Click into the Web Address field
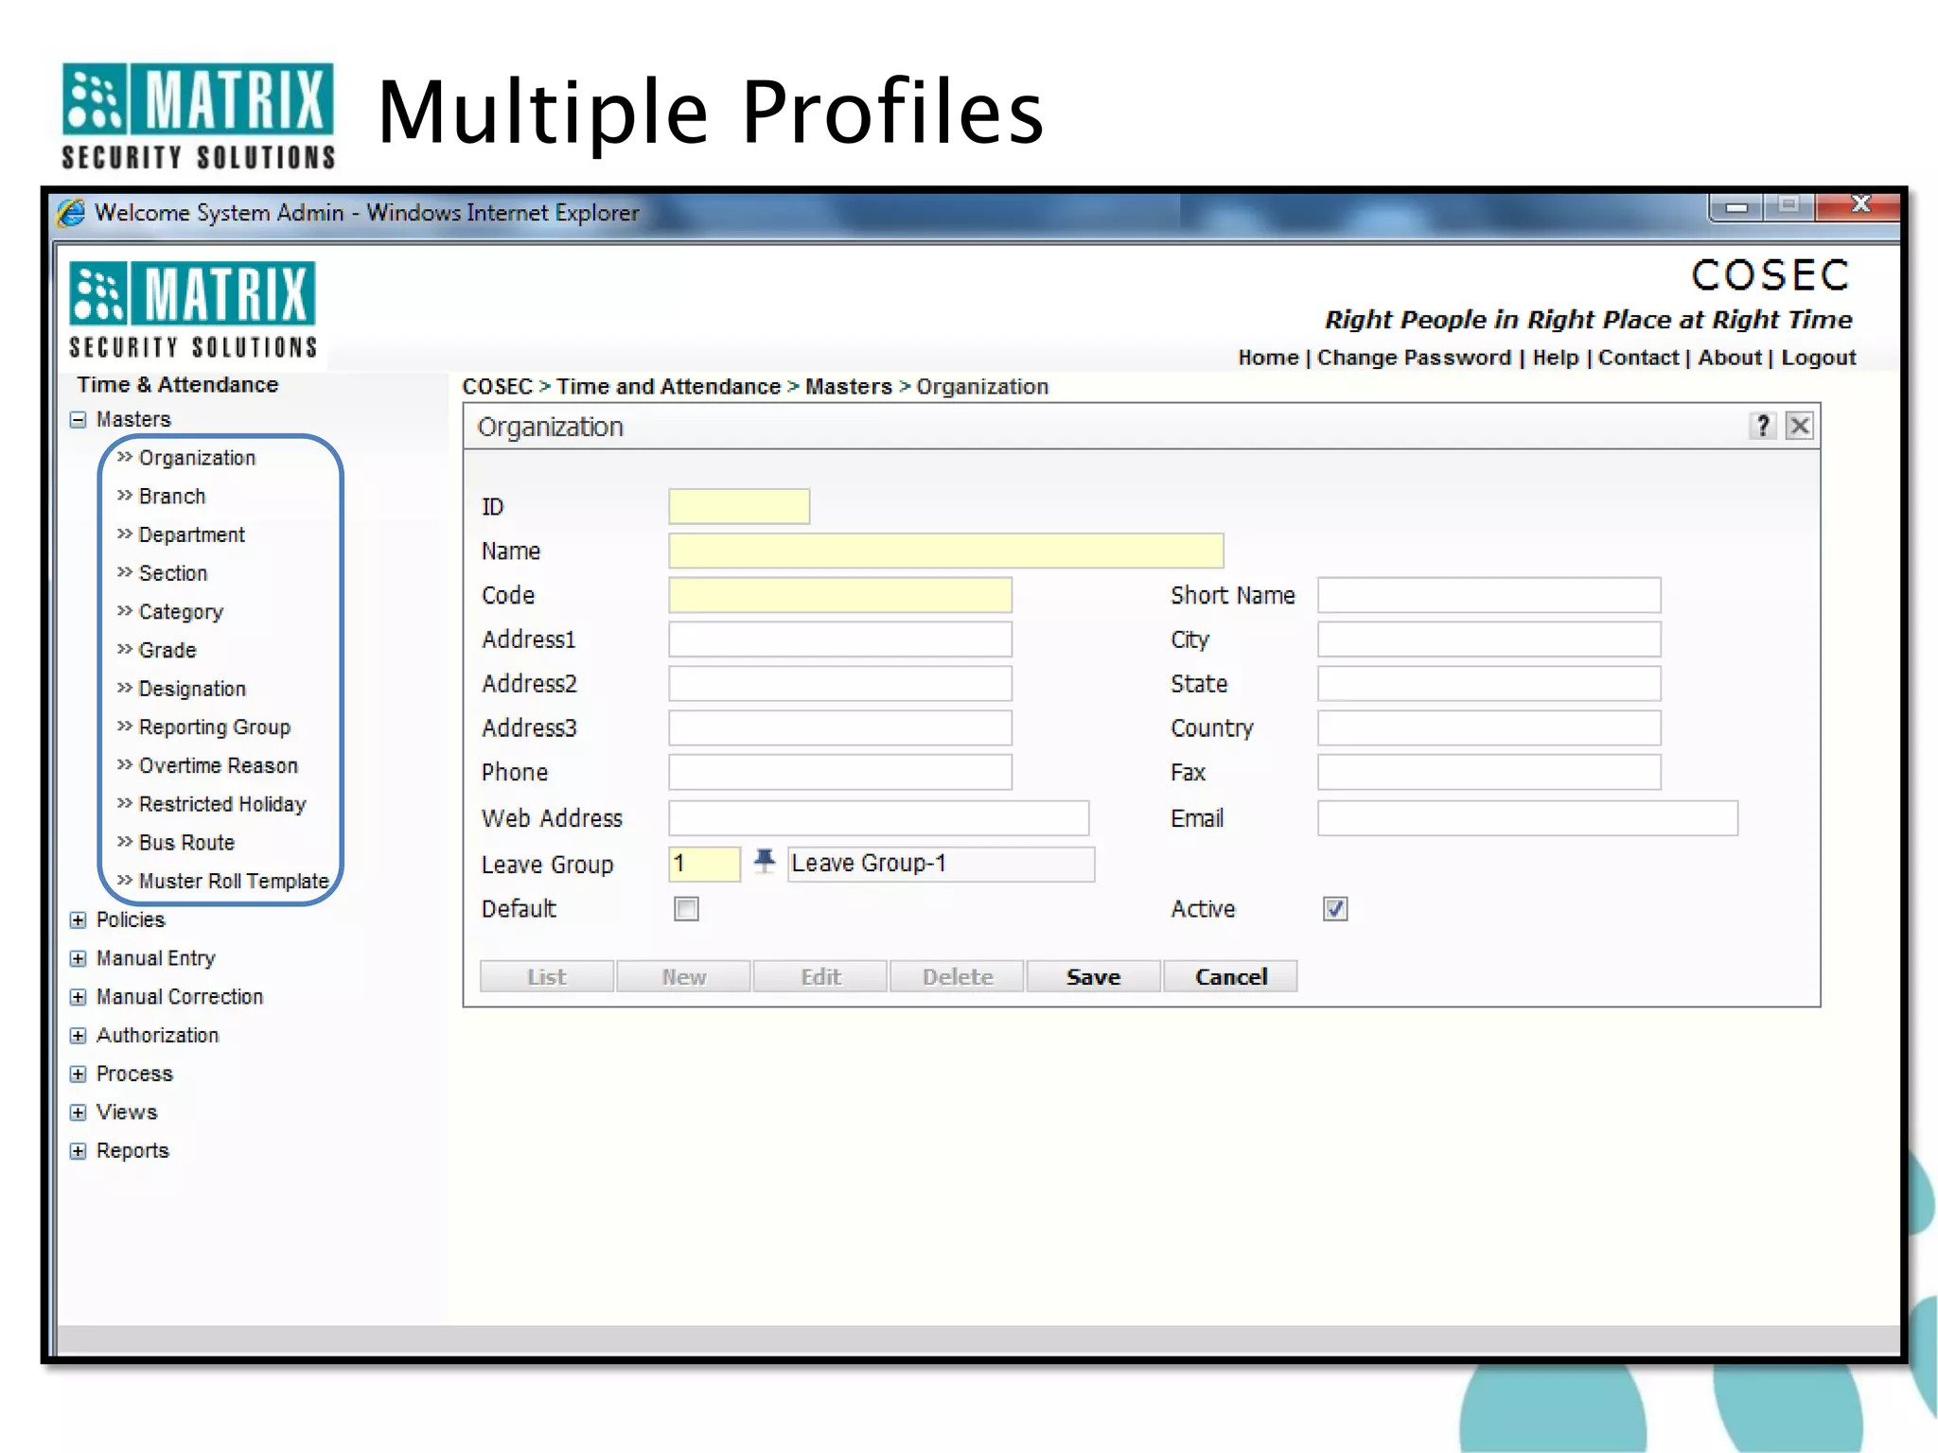The image size is (1938, 1453). click(879, 817)
